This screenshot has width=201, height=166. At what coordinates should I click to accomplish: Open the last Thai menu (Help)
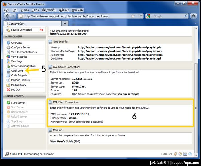click(x=77, y=10)
